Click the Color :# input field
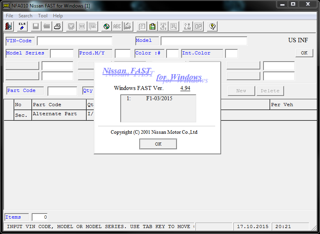The image size is (320, 234). 172,54
